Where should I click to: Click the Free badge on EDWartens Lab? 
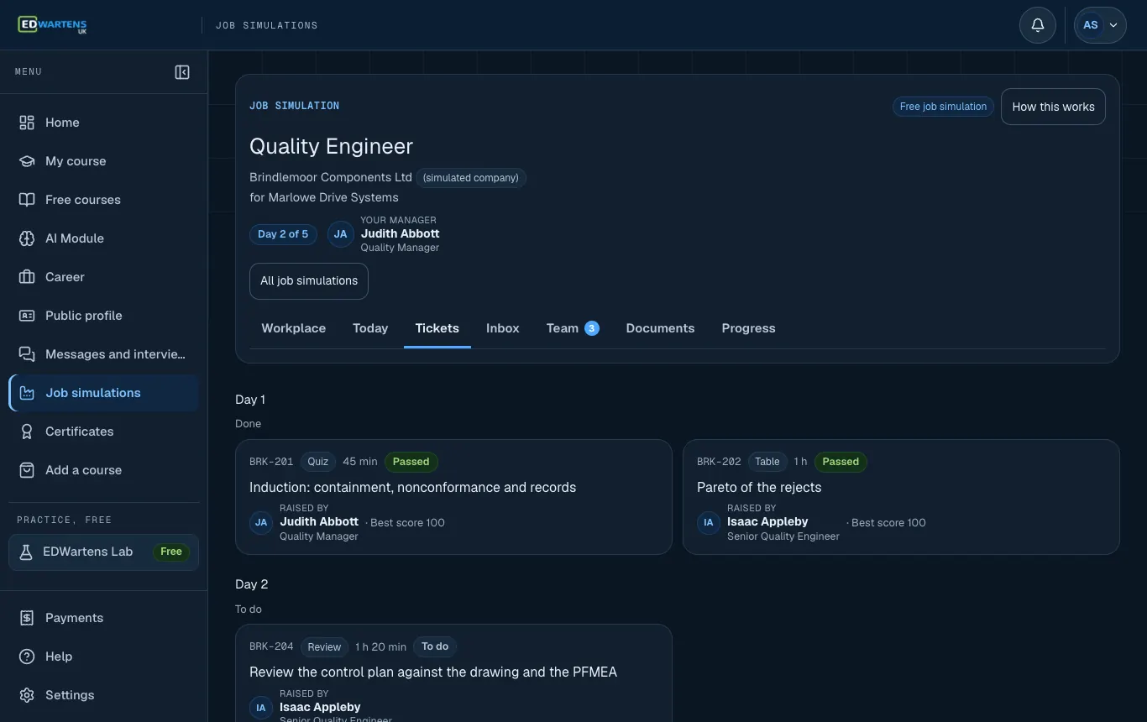171,552
